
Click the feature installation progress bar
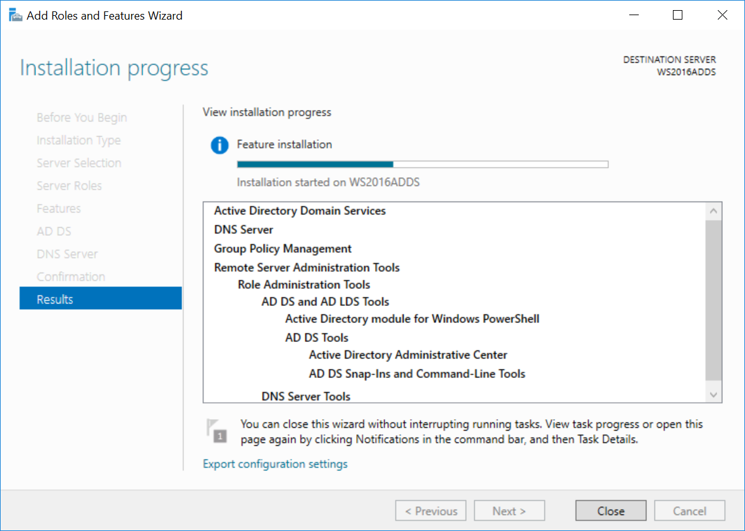[422, 164]
